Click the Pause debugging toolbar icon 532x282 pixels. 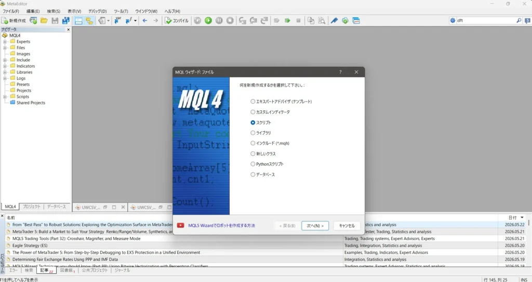pyautogui.click(x=219, y=21)
